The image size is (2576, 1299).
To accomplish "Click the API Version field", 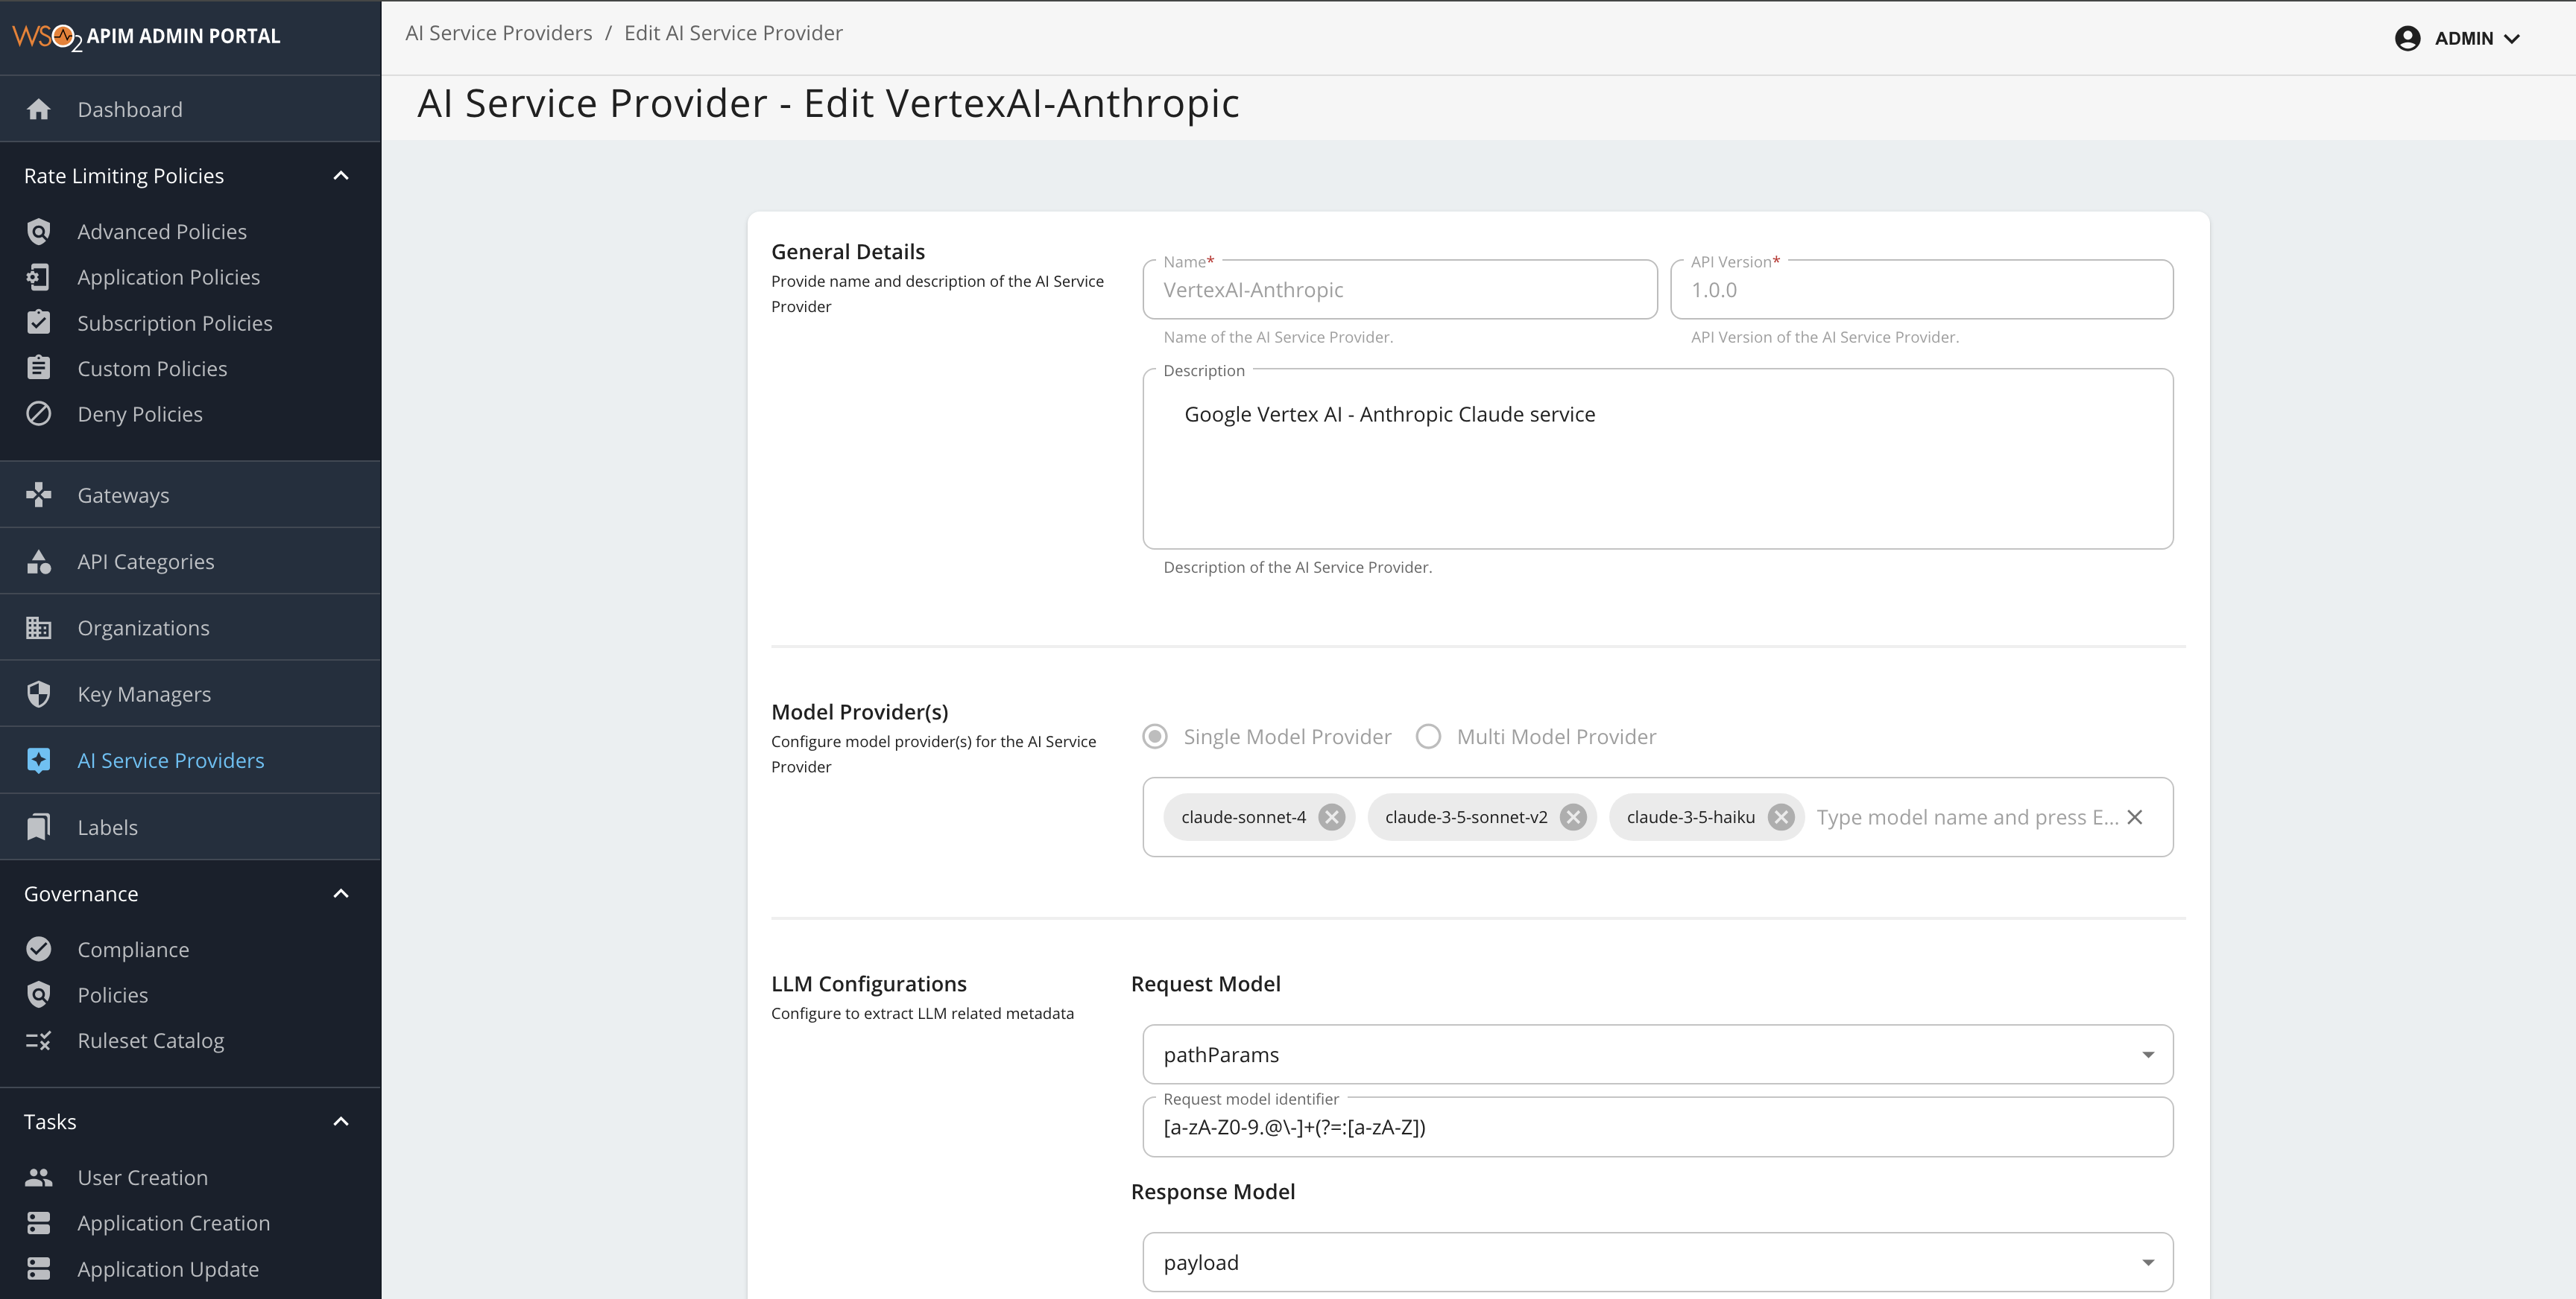I will pyautogui.click(x=1922, y=290).
